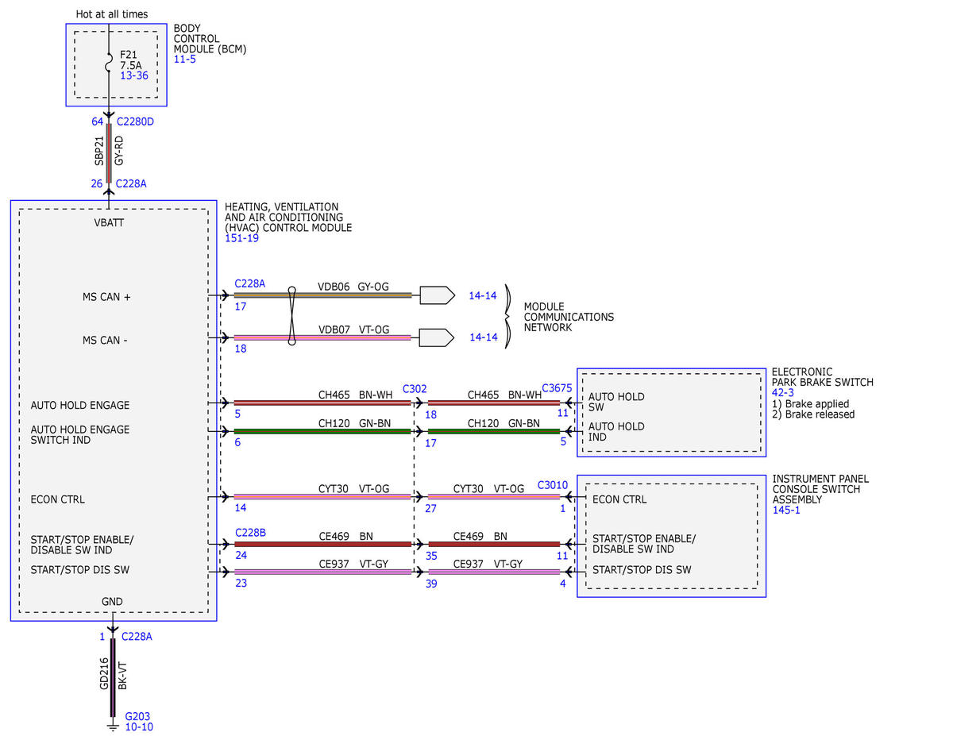Select the BK-VT wire color label
The width and height of the screenshot is (953, 736).
click(122, 674)
